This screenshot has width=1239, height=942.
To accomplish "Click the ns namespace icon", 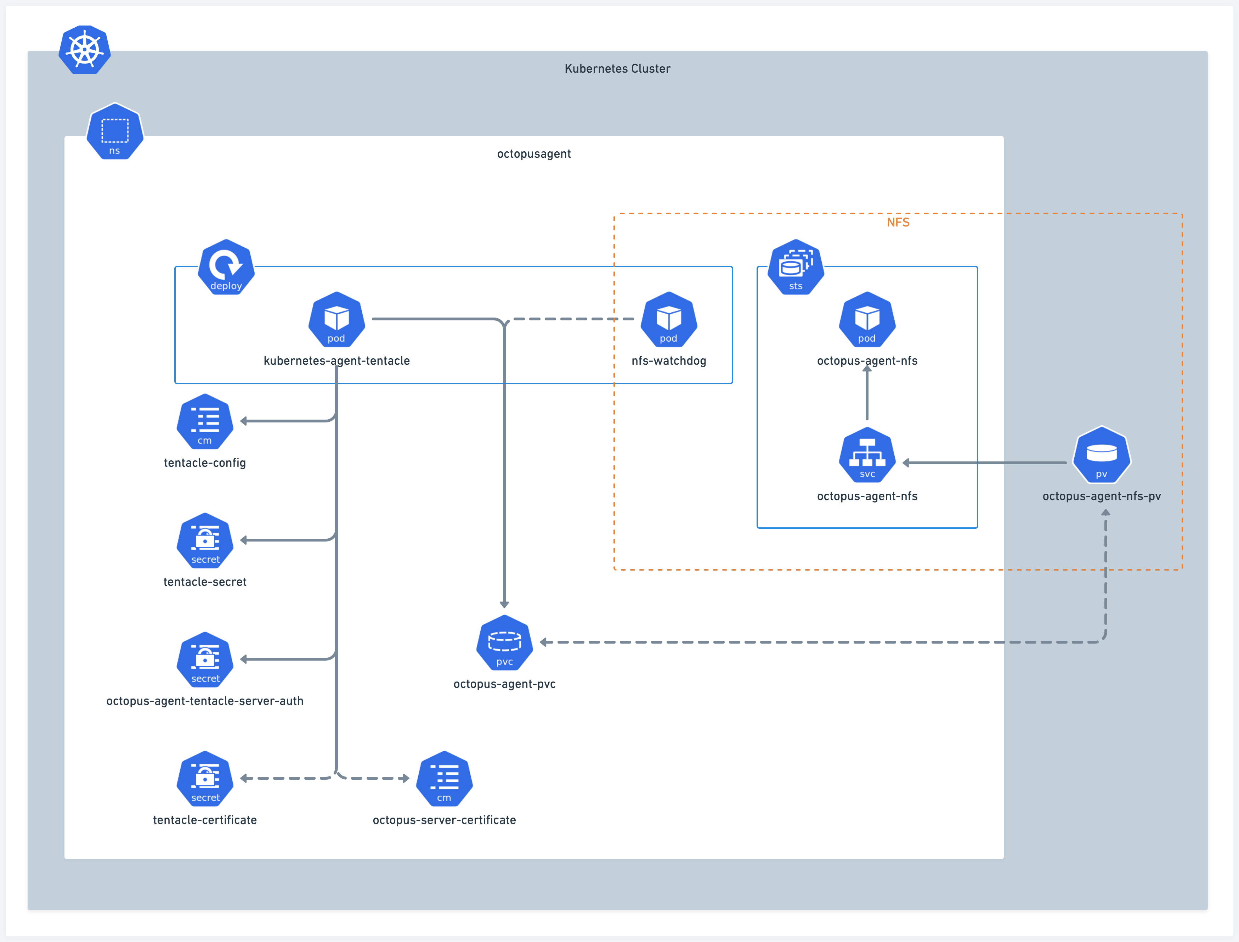I will (115, 132).
